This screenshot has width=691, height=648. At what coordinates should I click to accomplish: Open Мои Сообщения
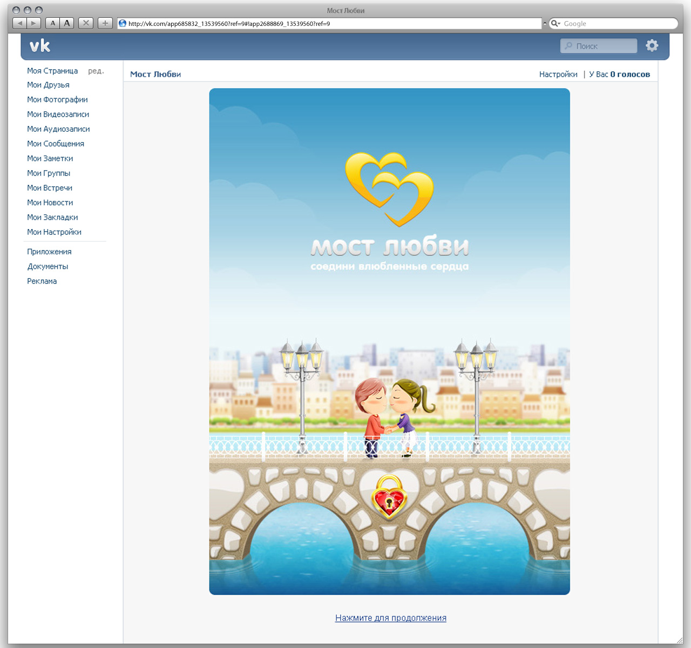click(x=56, y=144)
